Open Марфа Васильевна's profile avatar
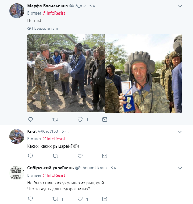The height and width of the screenshot is (204, 193). point(17,11)
